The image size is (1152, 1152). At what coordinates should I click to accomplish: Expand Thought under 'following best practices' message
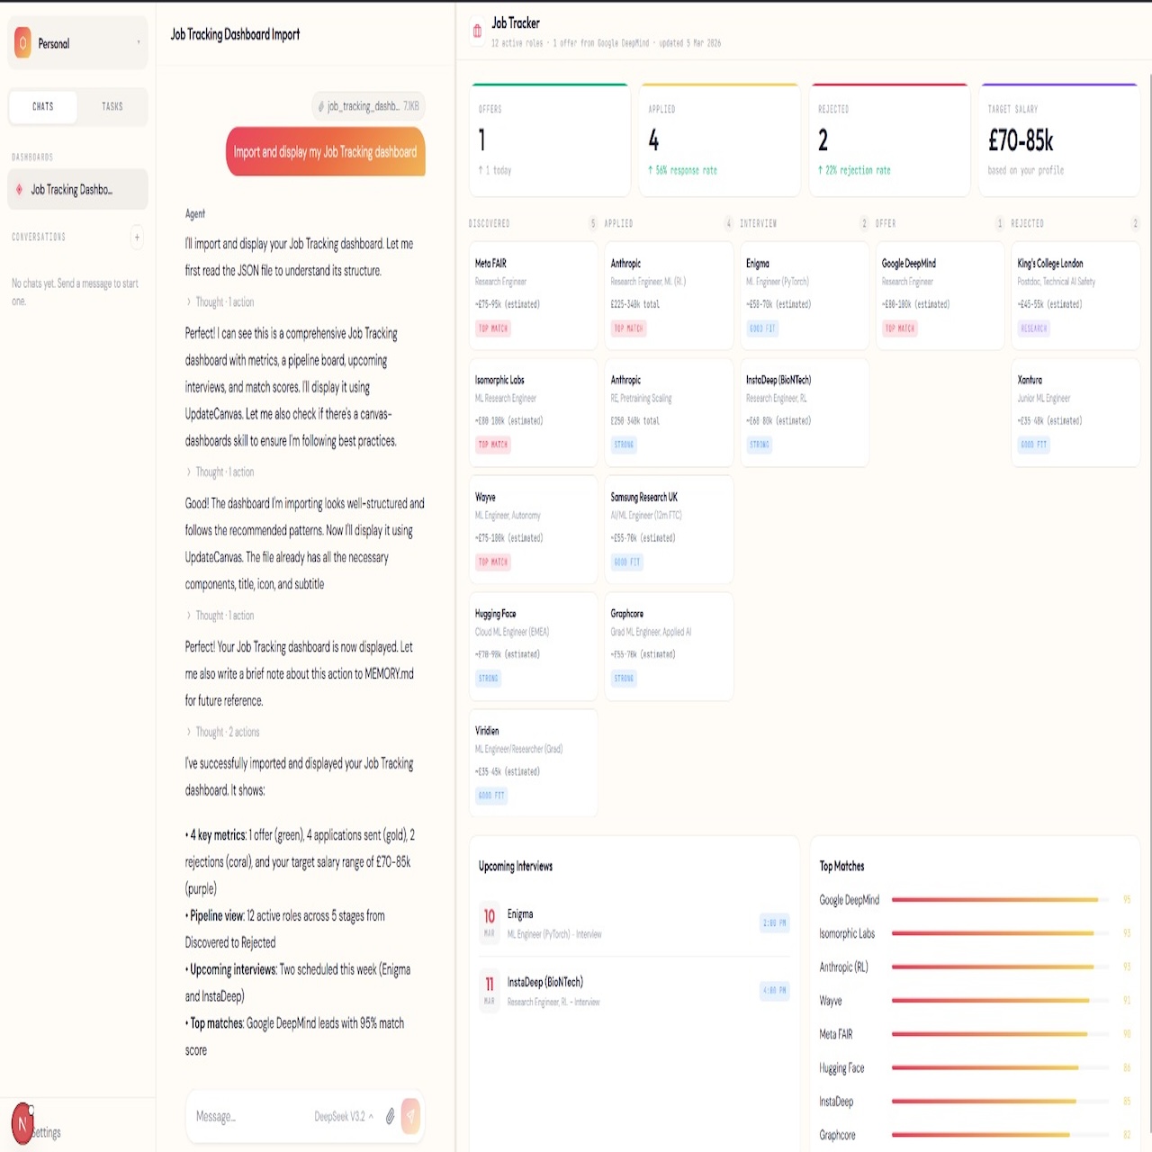220,472
